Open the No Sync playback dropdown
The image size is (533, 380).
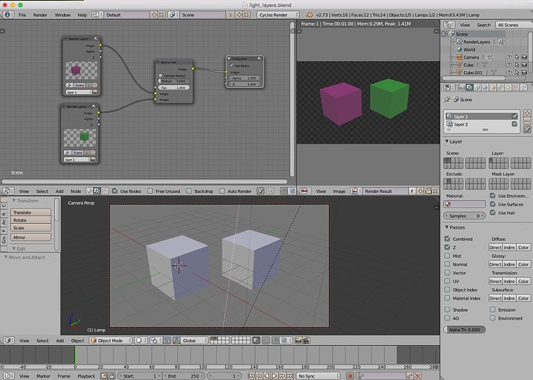pos(318,376)
